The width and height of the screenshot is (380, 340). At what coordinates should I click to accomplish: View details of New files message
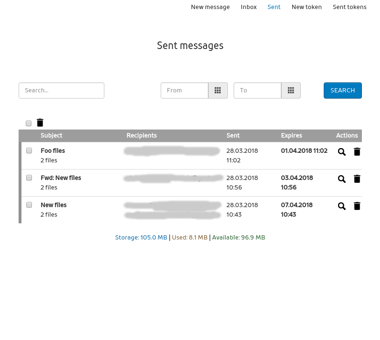[341, 206]
